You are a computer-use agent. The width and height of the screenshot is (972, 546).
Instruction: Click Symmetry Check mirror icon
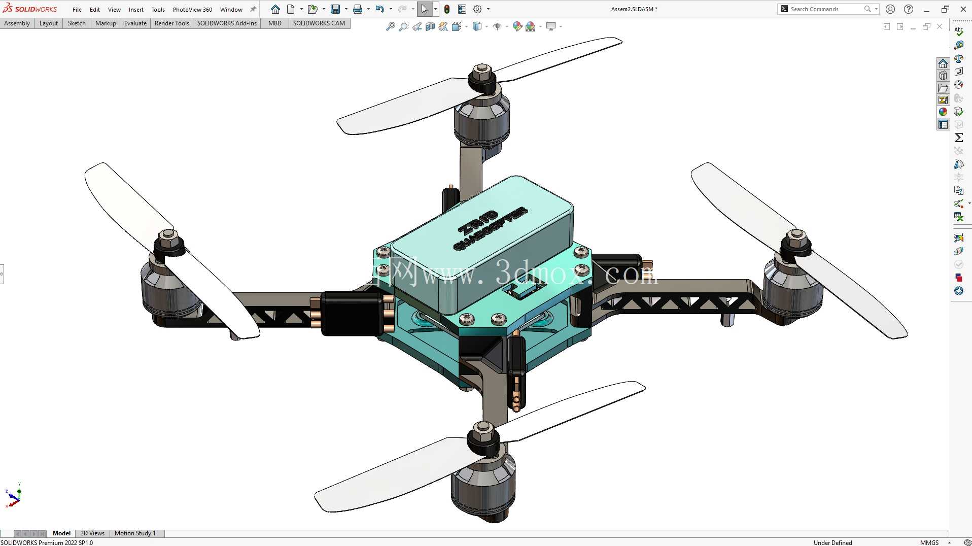pos(959,164)
